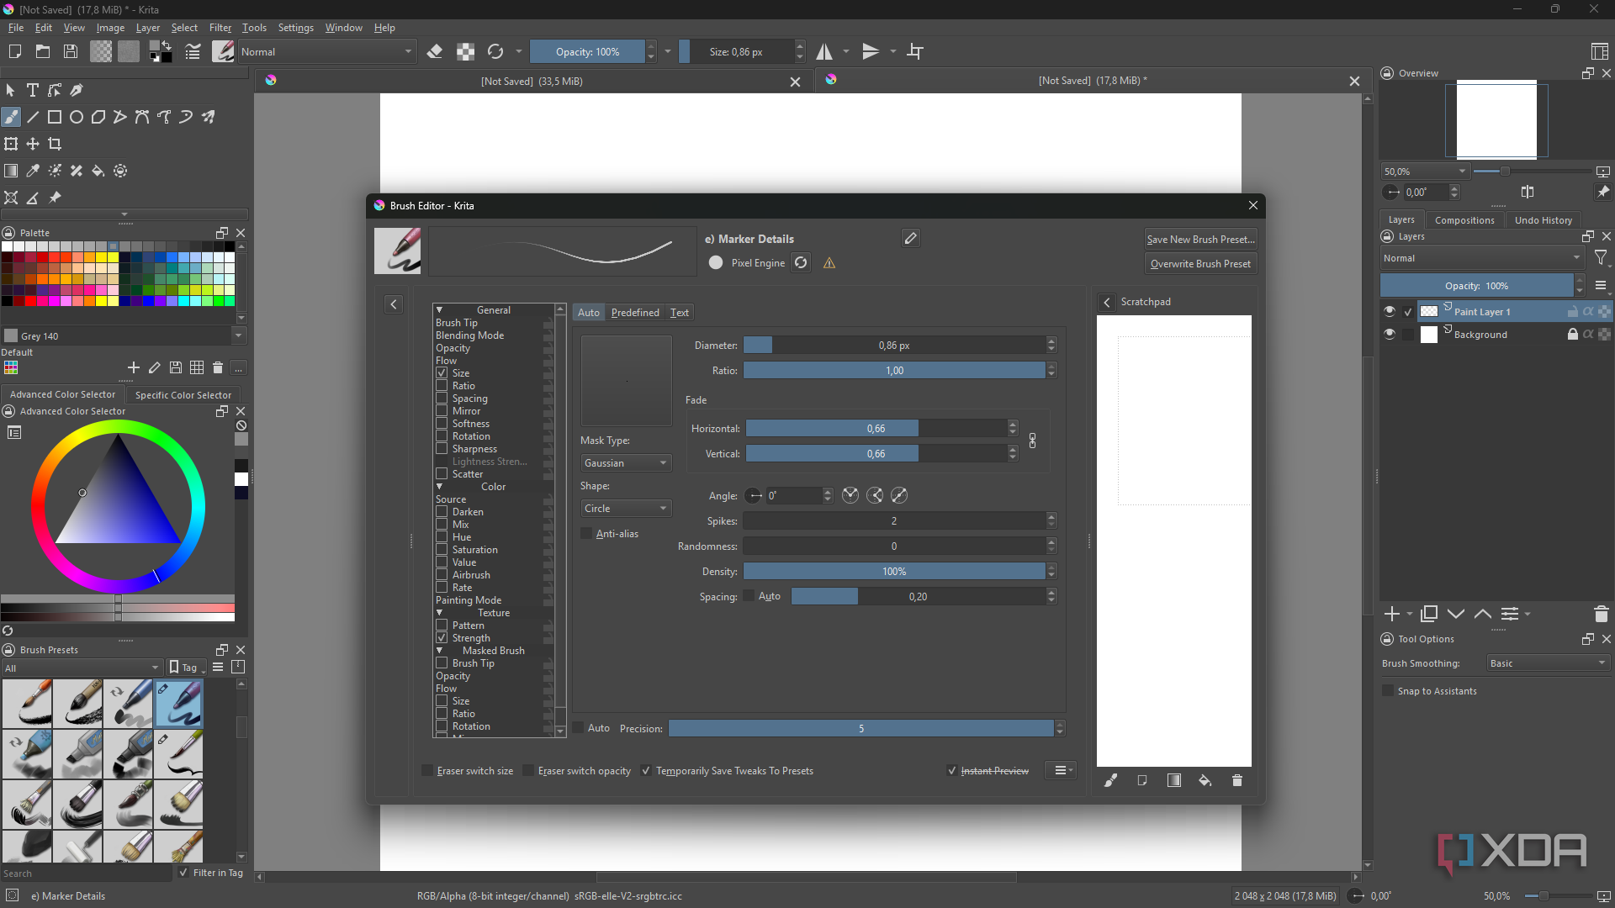The height and width of the screenshot is (908, 1615).
Task: Click the brush presets Search field
Action: tap(86, 873)
